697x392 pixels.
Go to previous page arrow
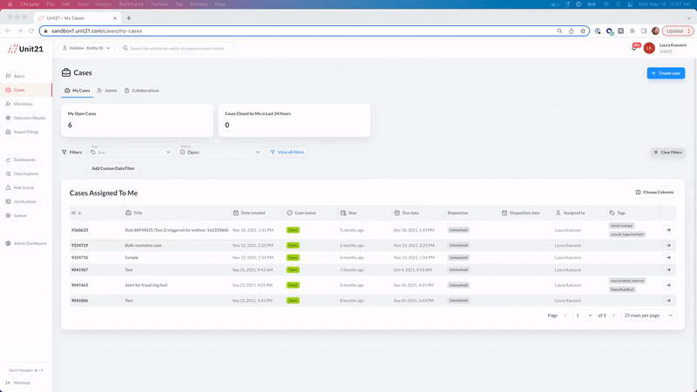[565, 315]
